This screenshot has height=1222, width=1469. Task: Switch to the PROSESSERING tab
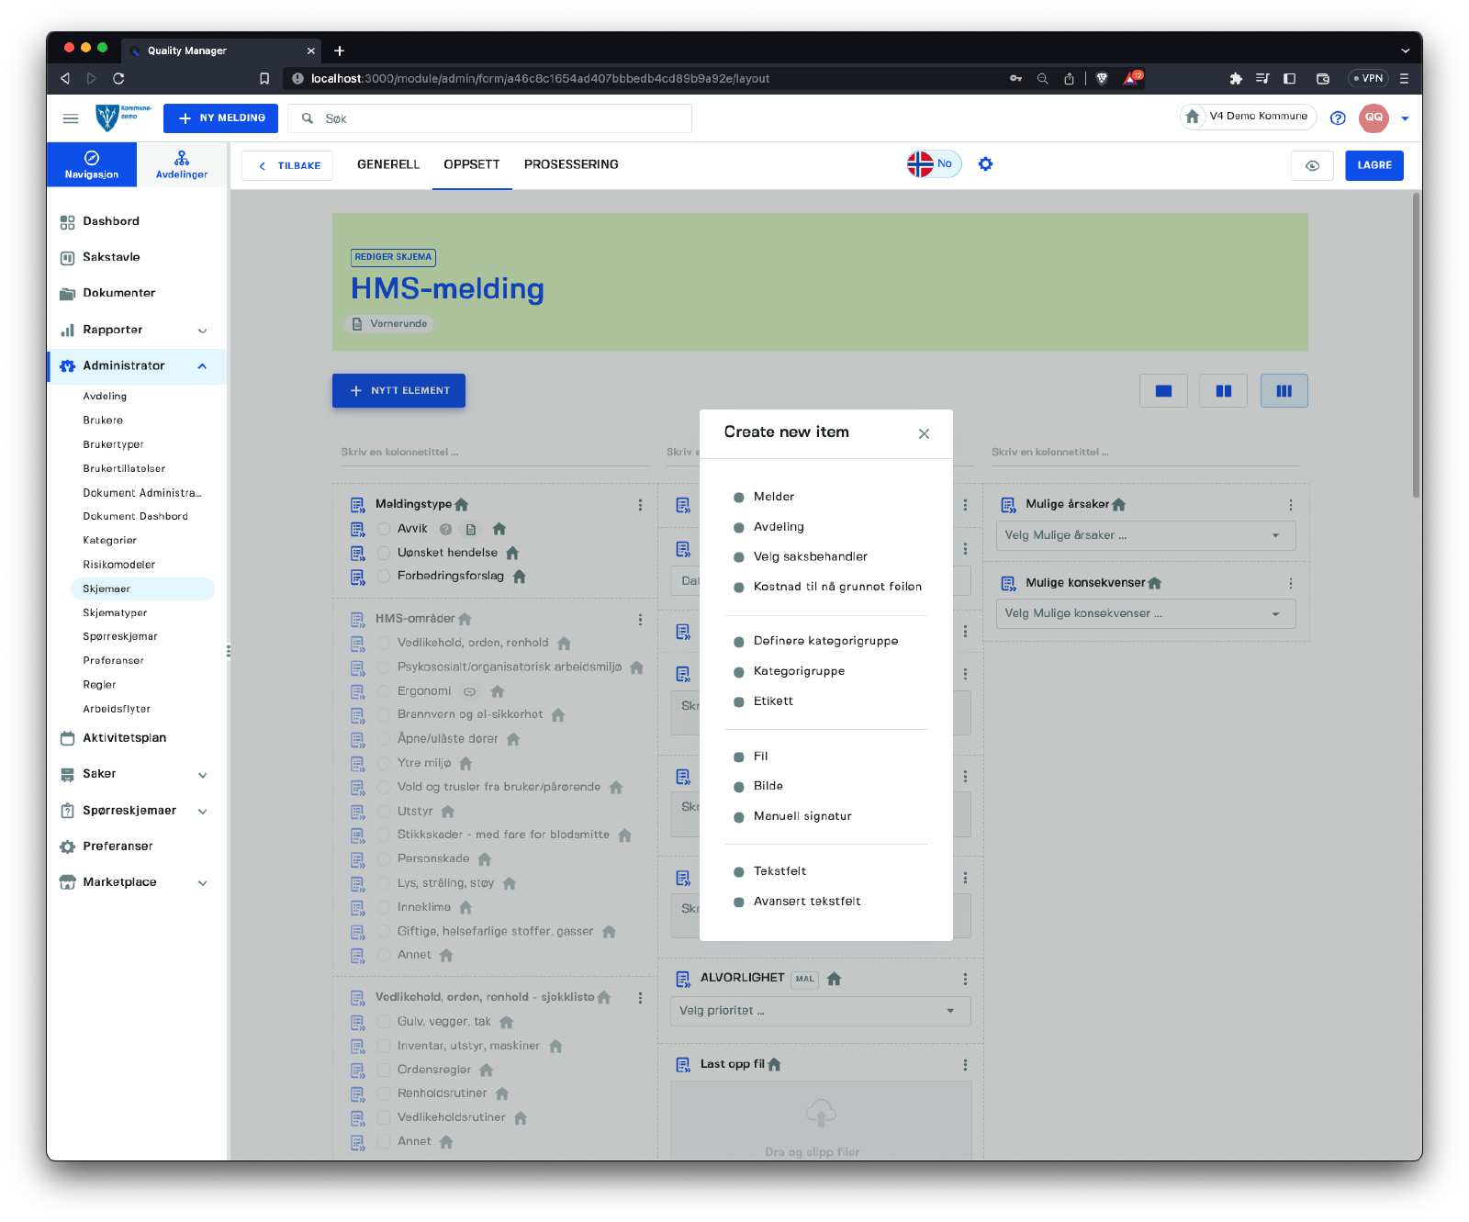click(x=571, y=164)
